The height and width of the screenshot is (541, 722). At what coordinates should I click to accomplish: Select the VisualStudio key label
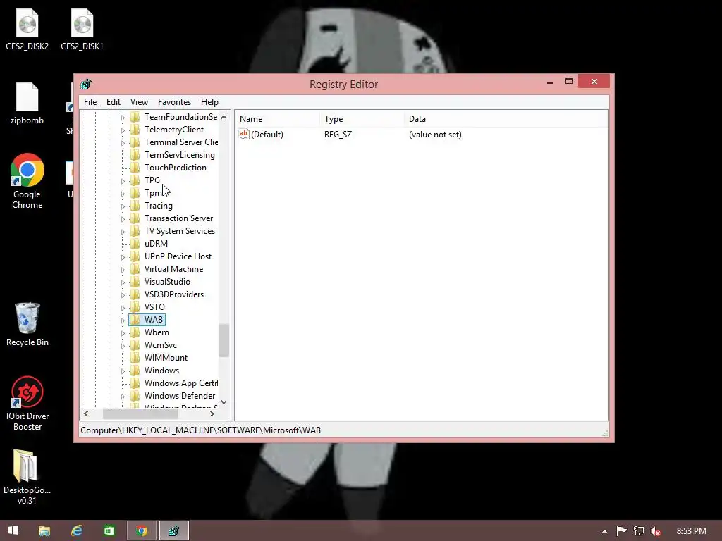167,282
